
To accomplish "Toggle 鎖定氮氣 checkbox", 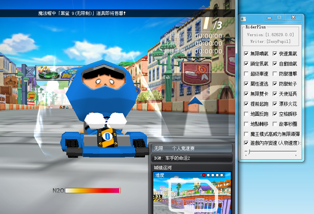I will point(246,64).
